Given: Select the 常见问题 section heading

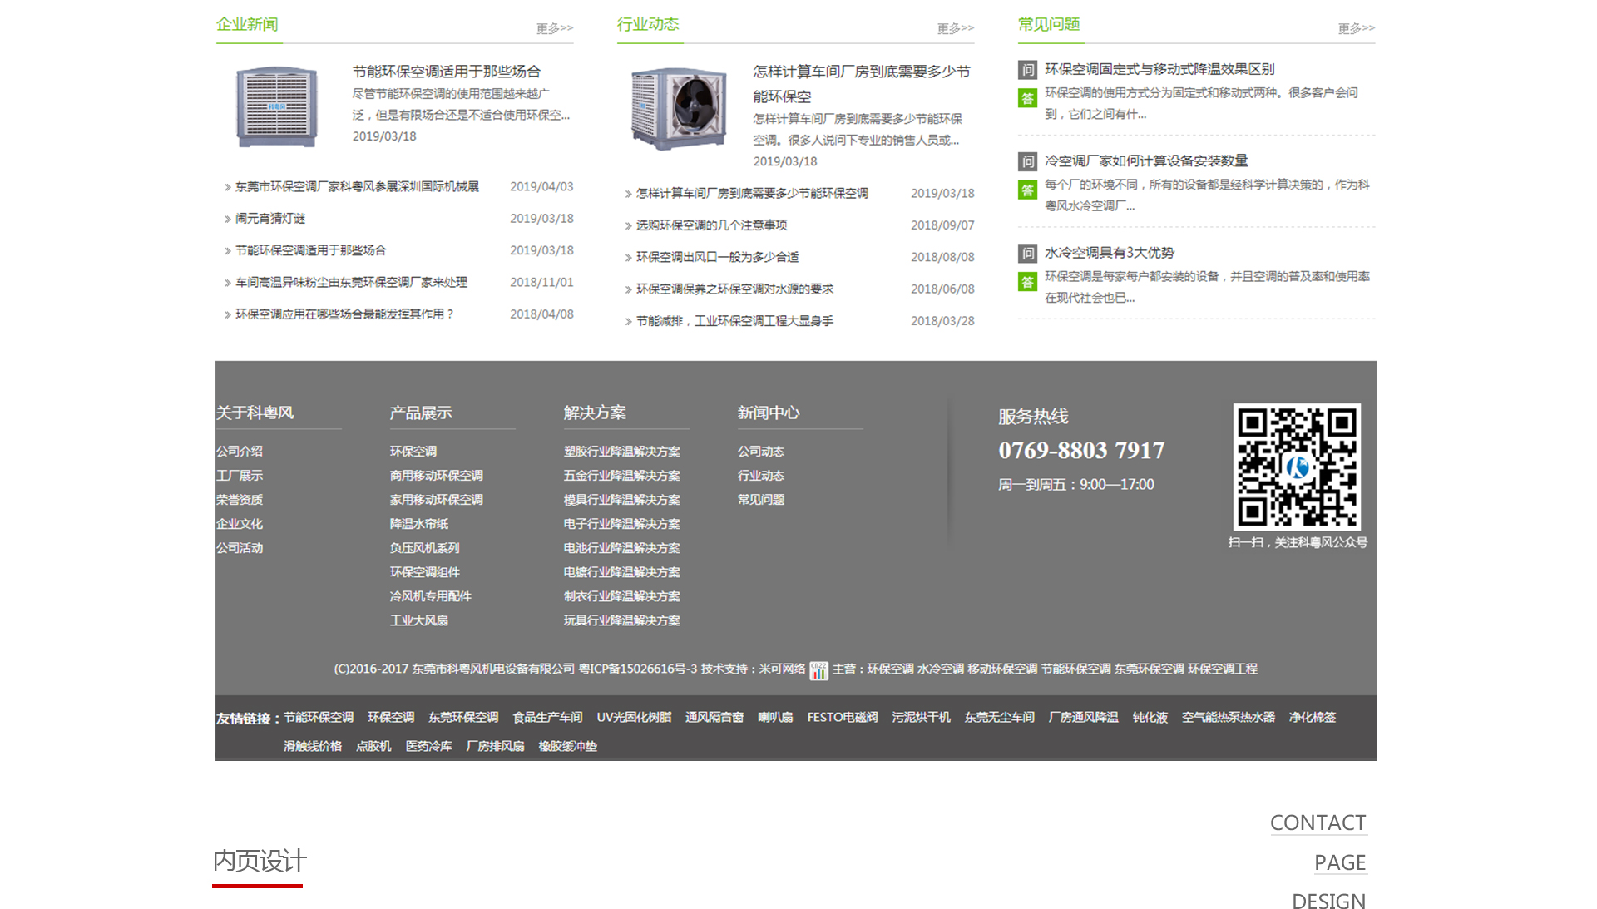Looking at the screenshot, I should [x=1049, y=24].
